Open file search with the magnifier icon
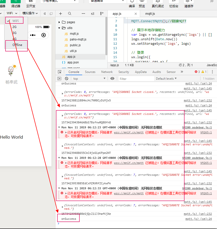Viewport: 217px width, 229px height. pos(70,13)
